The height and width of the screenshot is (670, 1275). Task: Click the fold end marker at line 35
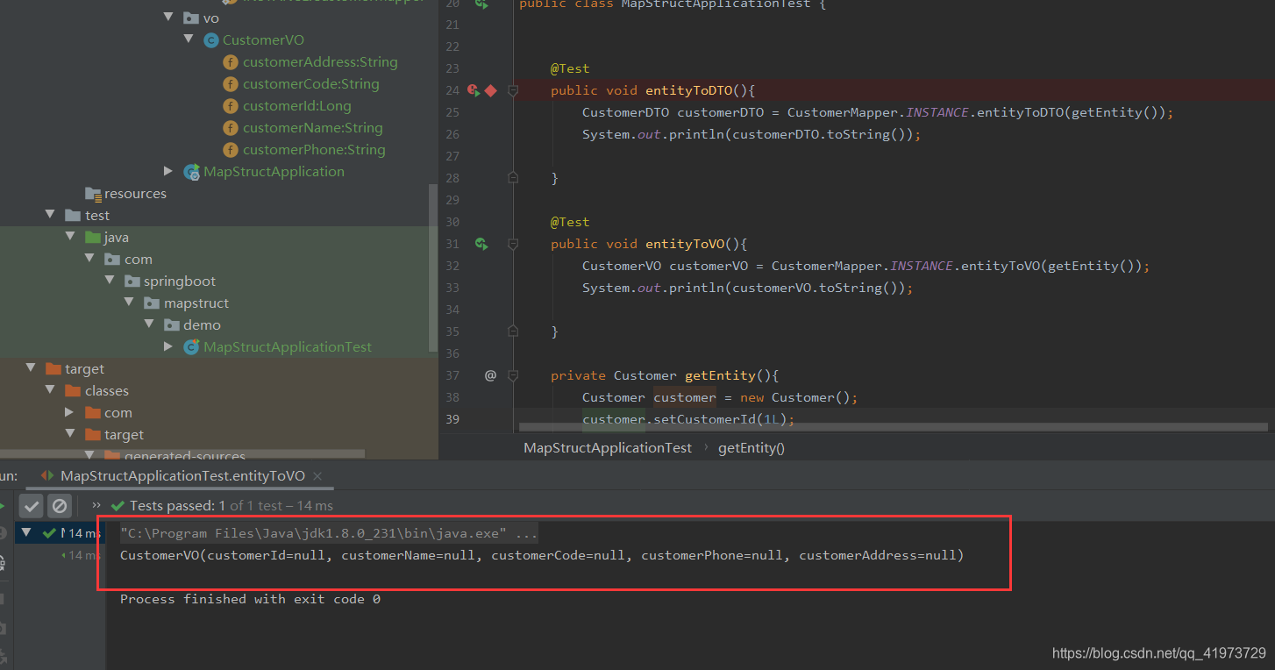[513, 331]
